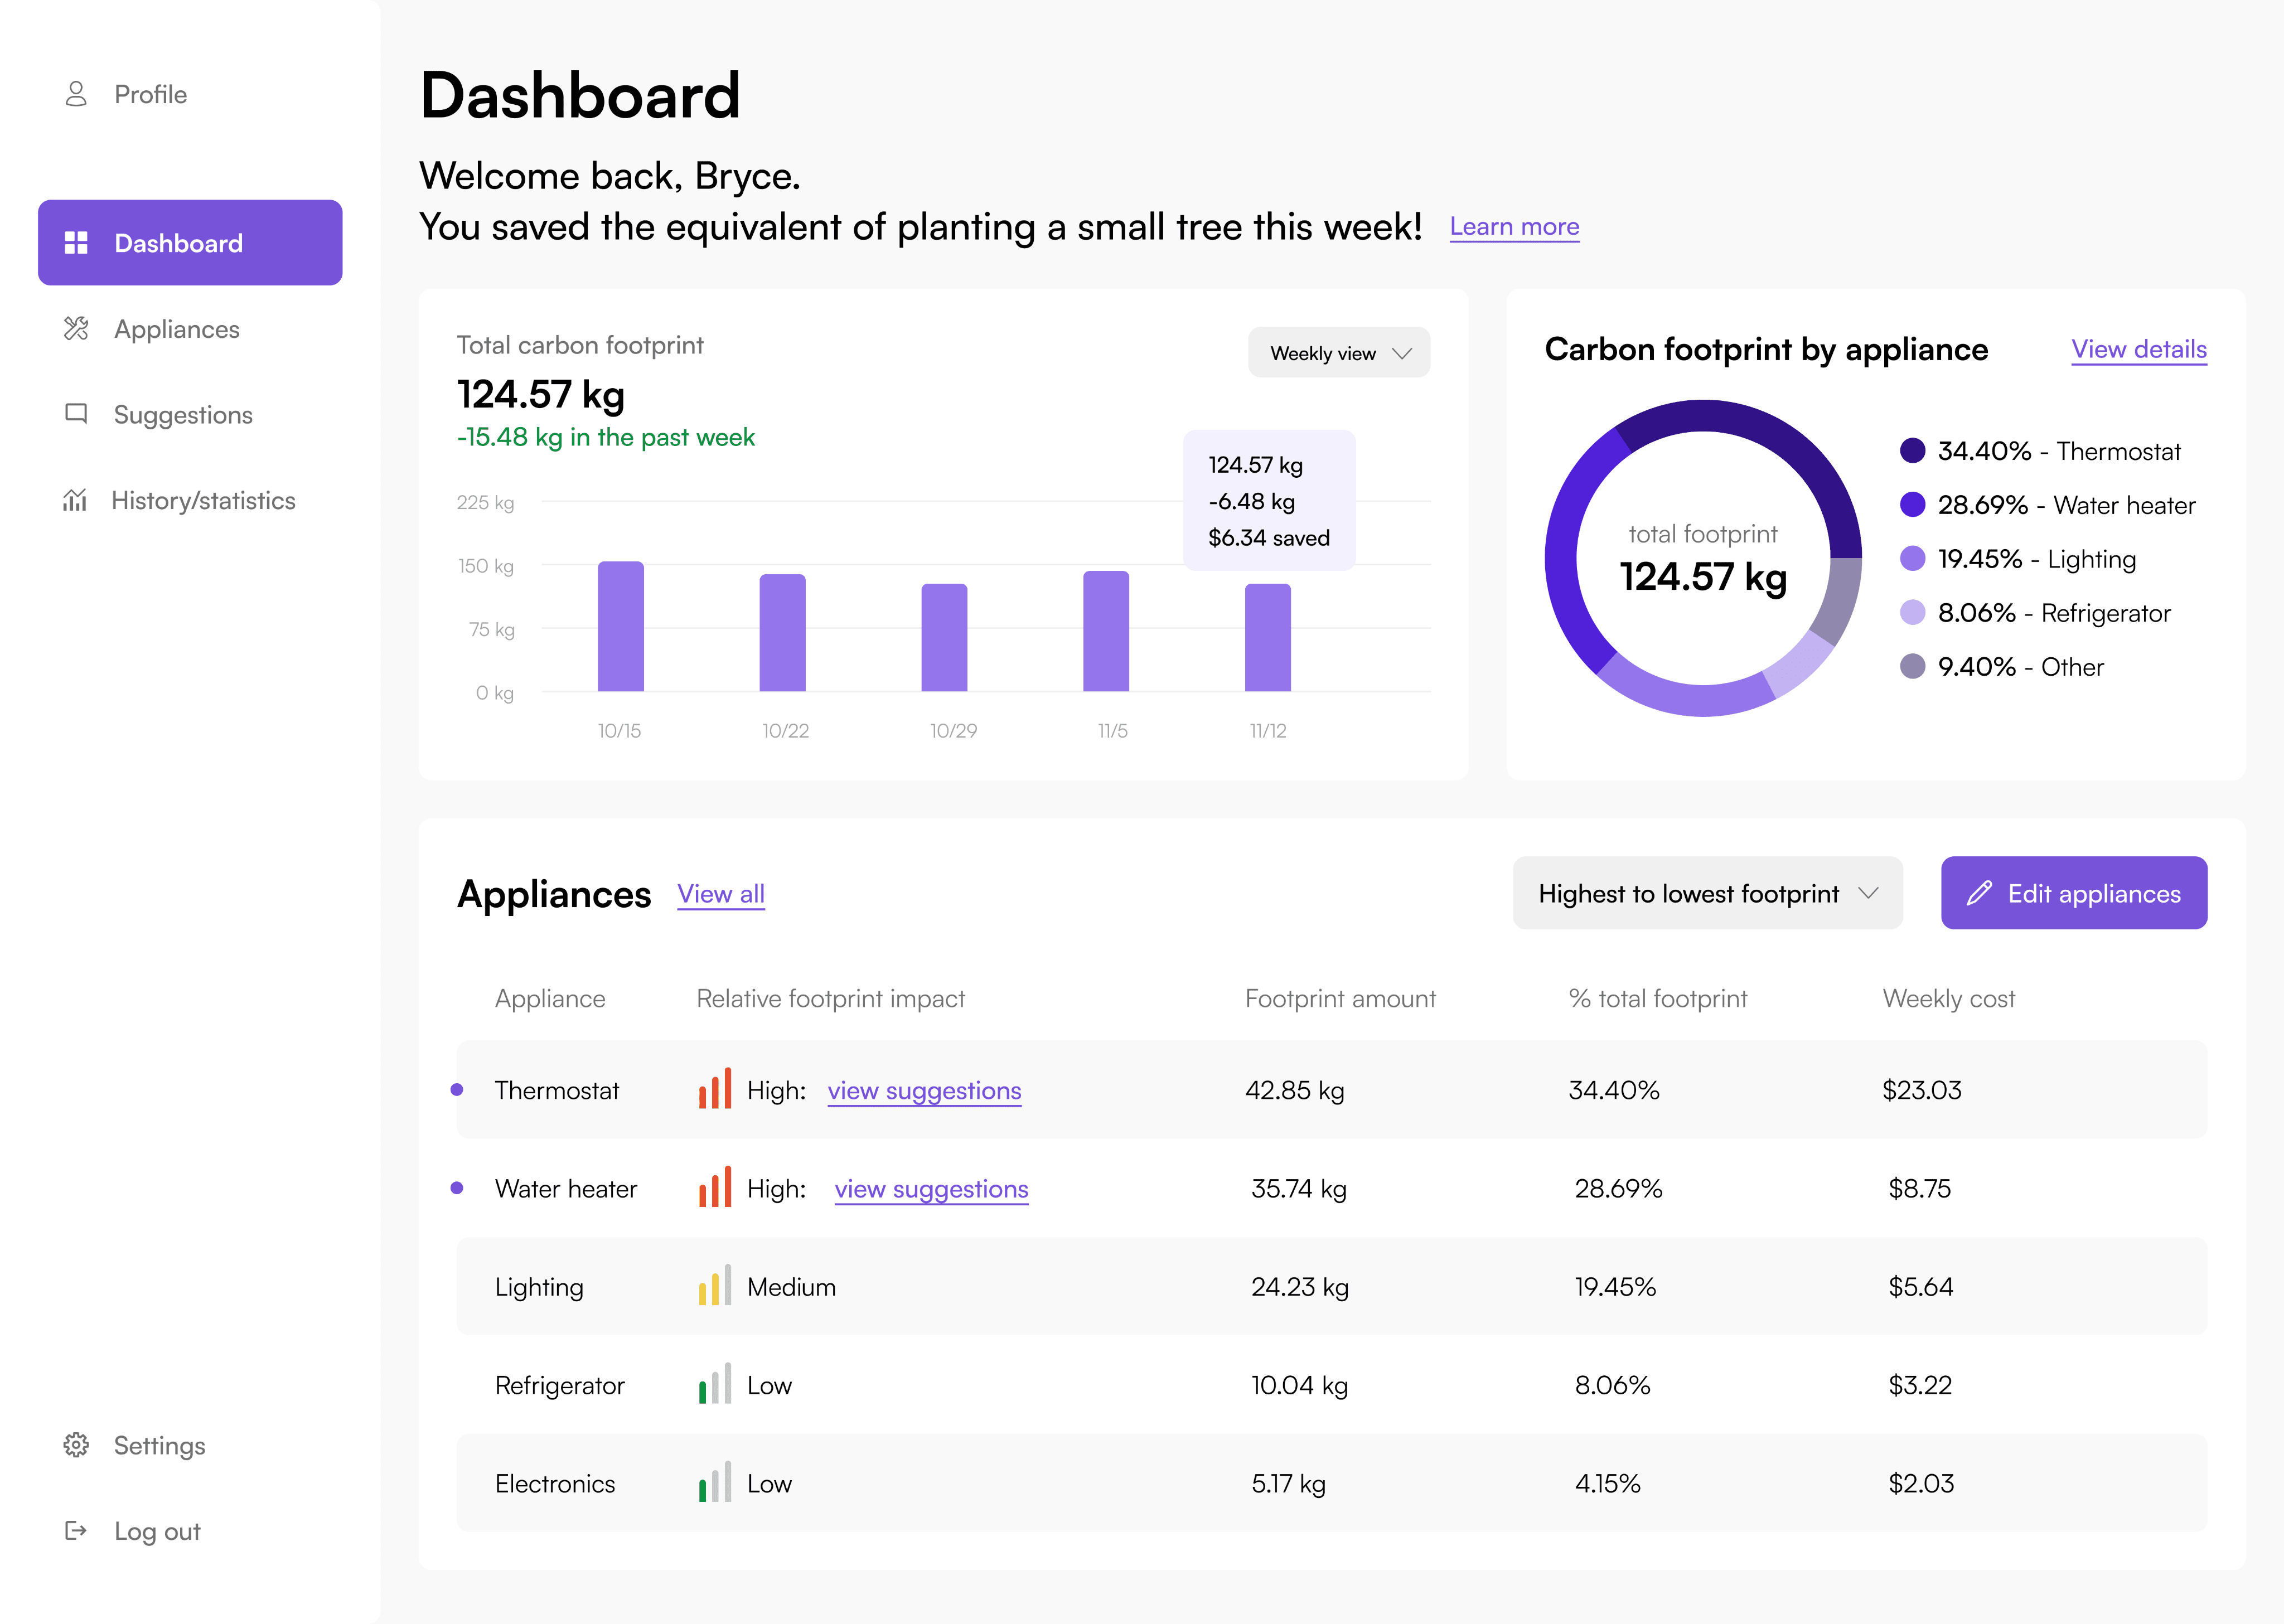Screen dimensions: 2284x1624
Task: Click the Other legend color dot
Action: [x=1912, y=667]
